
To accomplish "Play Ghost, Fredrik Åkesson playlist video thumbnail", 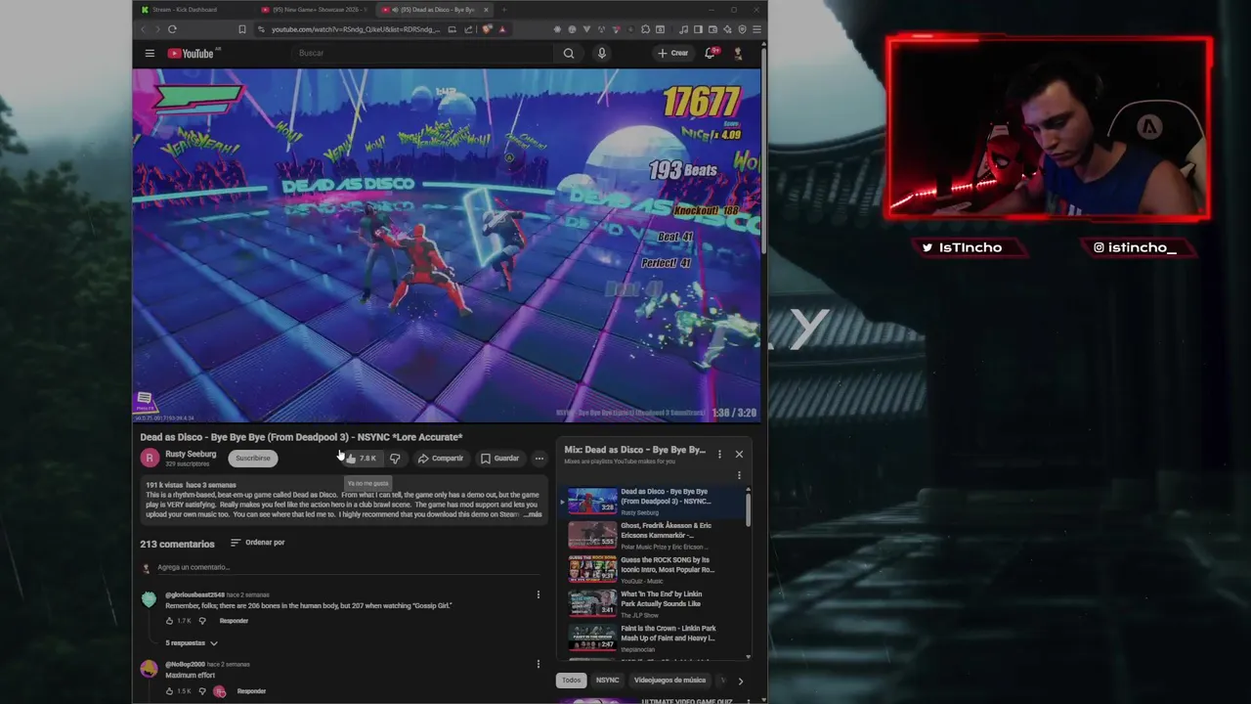I will click(x=592, y=536).
